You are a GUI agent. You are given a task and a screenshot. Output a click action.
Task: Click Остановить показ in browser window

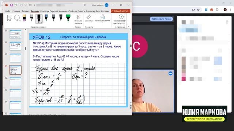(161, 19)
